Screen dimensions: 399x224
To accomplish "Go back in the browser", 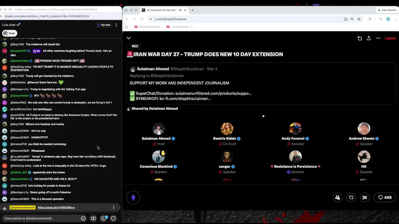I will click(x=127, y=19).
